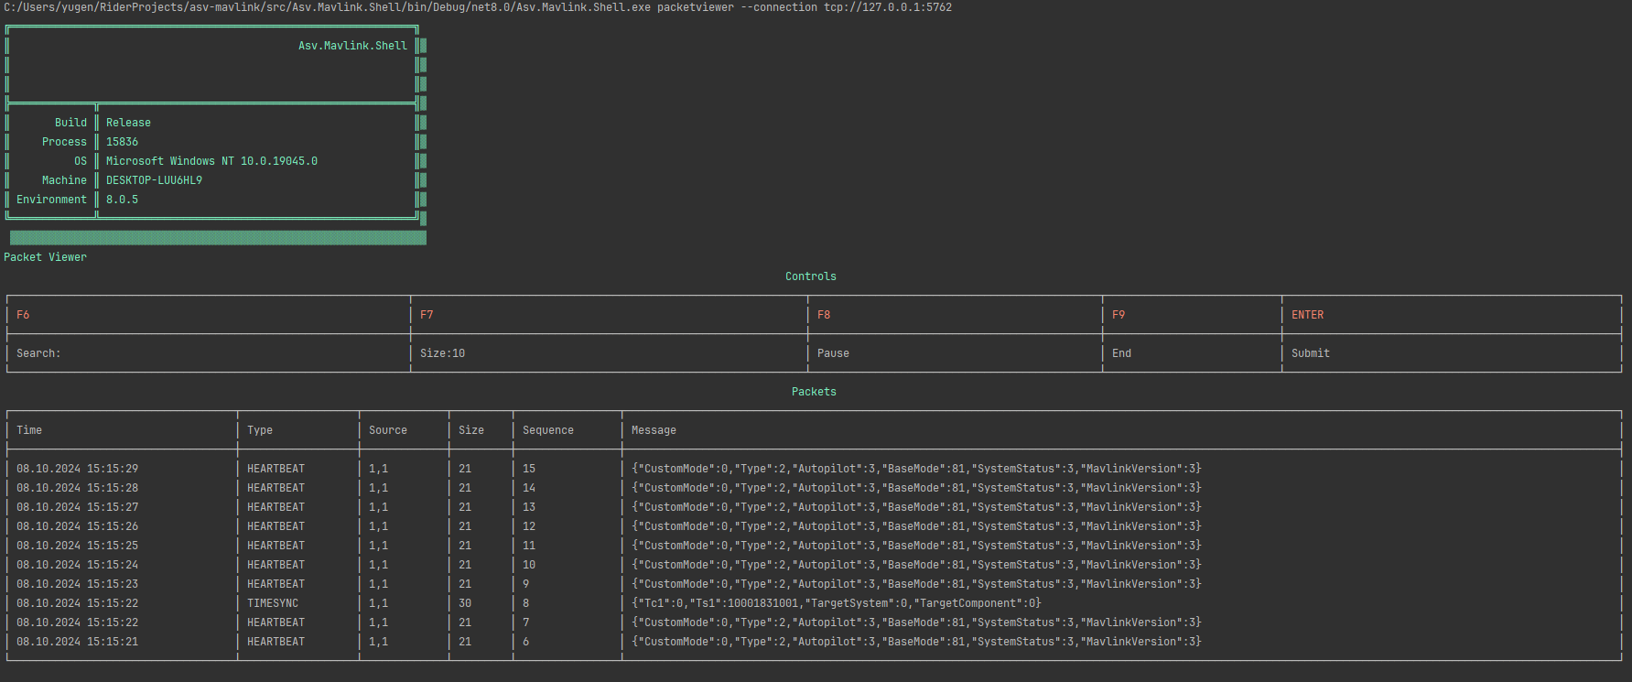Click the F8 key label
Image resolution: width=1632 pixels, height=682 pixels.
point(824,315)
